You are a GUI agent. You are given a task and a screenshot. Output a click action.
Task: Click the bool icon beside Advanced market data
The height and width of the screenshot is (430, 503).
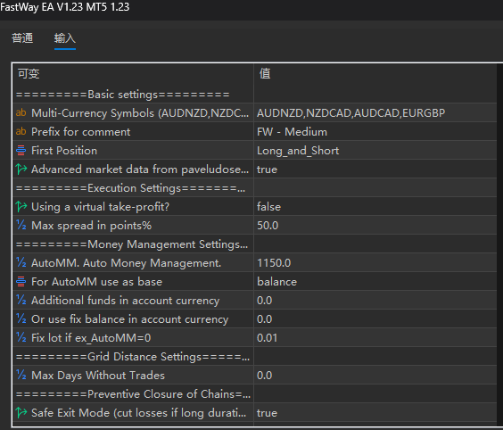[21, 169]
